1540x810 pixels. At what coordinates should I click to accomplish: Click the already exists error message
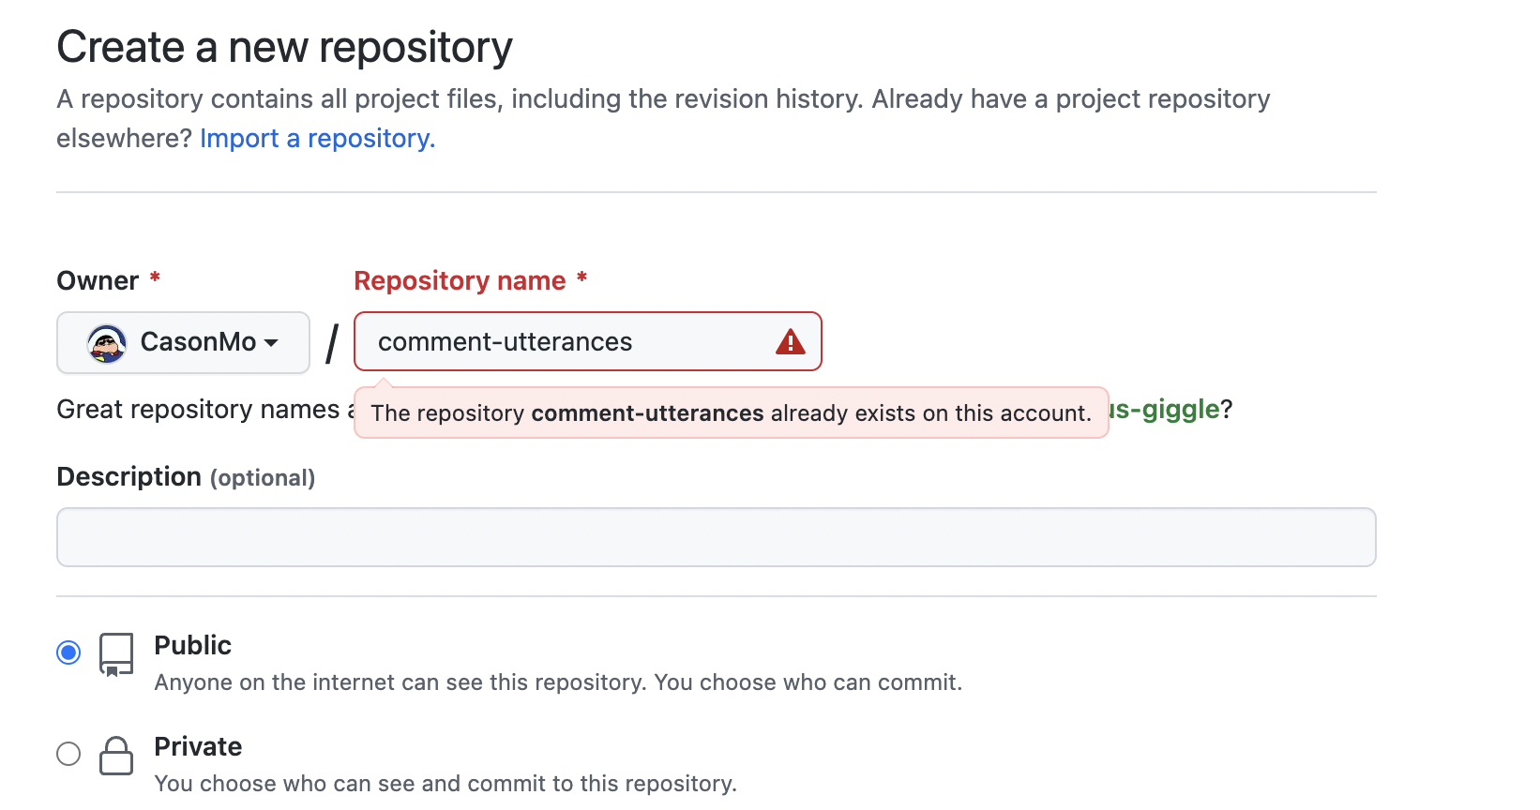(731, 413)
